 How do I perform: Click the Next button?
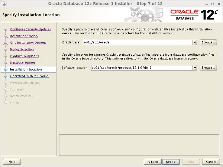[171, 162]
